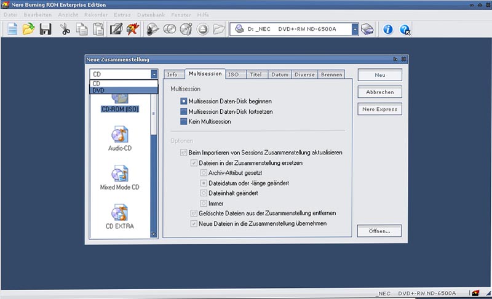Click the disc info magnifier icon
The width and height of the screenshot is (492, 299).
coord(153,29)
